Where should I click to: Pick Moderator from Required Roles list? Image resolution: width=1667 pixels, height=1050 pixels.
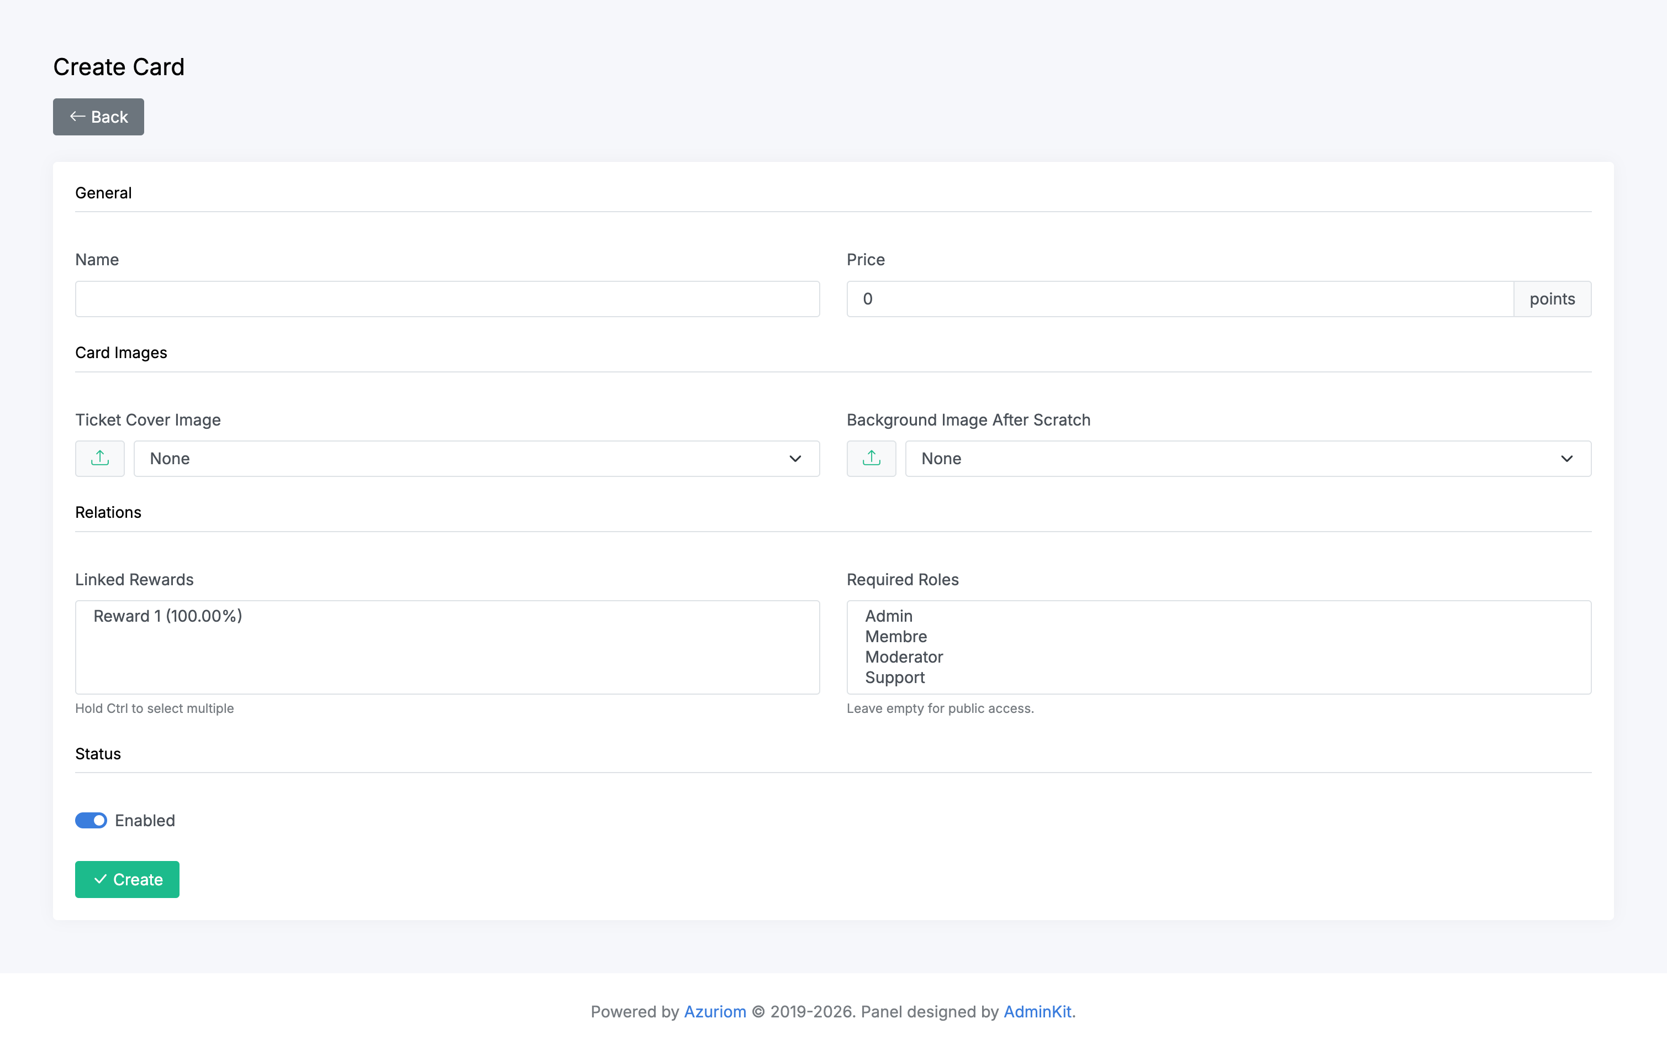[x=904, y=657]
